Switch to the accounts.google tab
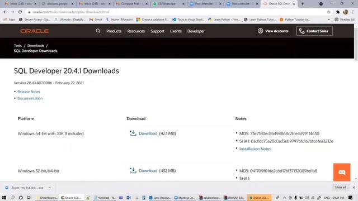Screen dimensions: 358x201 pos(57,4)
